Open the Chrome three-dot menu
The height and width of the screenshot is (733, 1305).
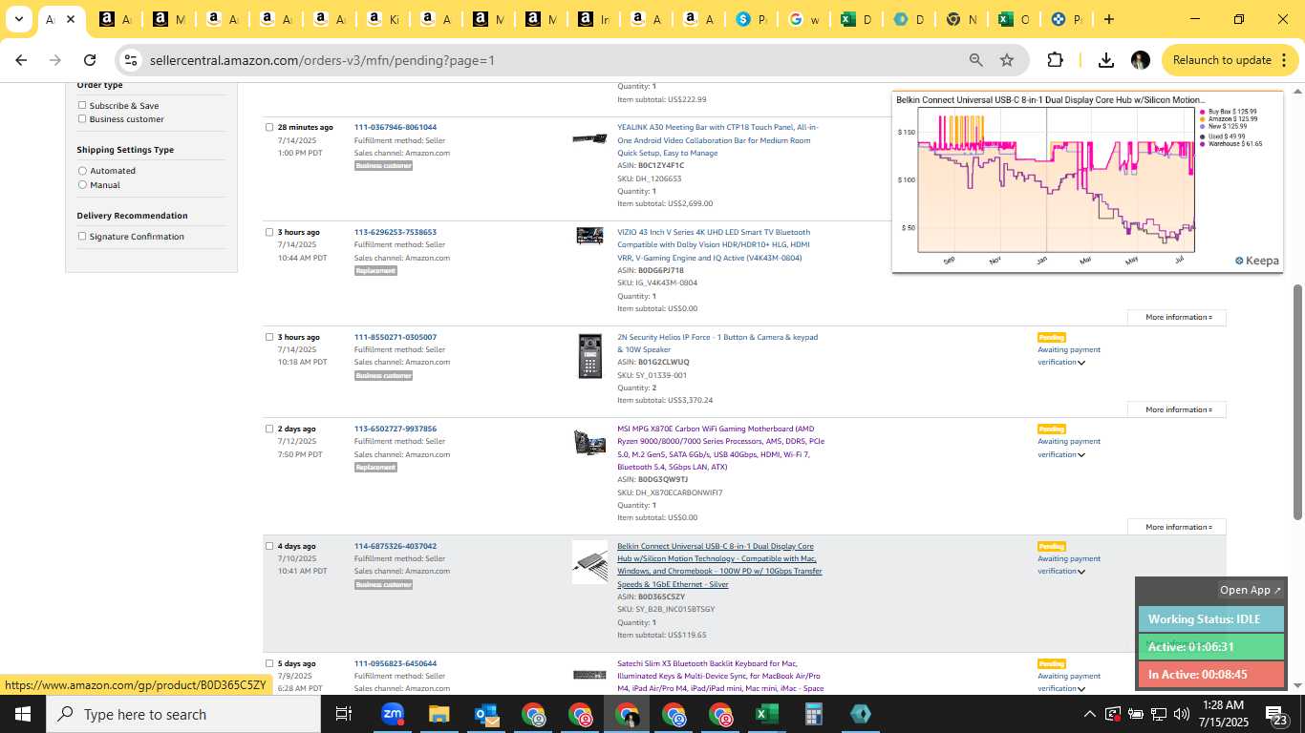tap(1284, 60)
